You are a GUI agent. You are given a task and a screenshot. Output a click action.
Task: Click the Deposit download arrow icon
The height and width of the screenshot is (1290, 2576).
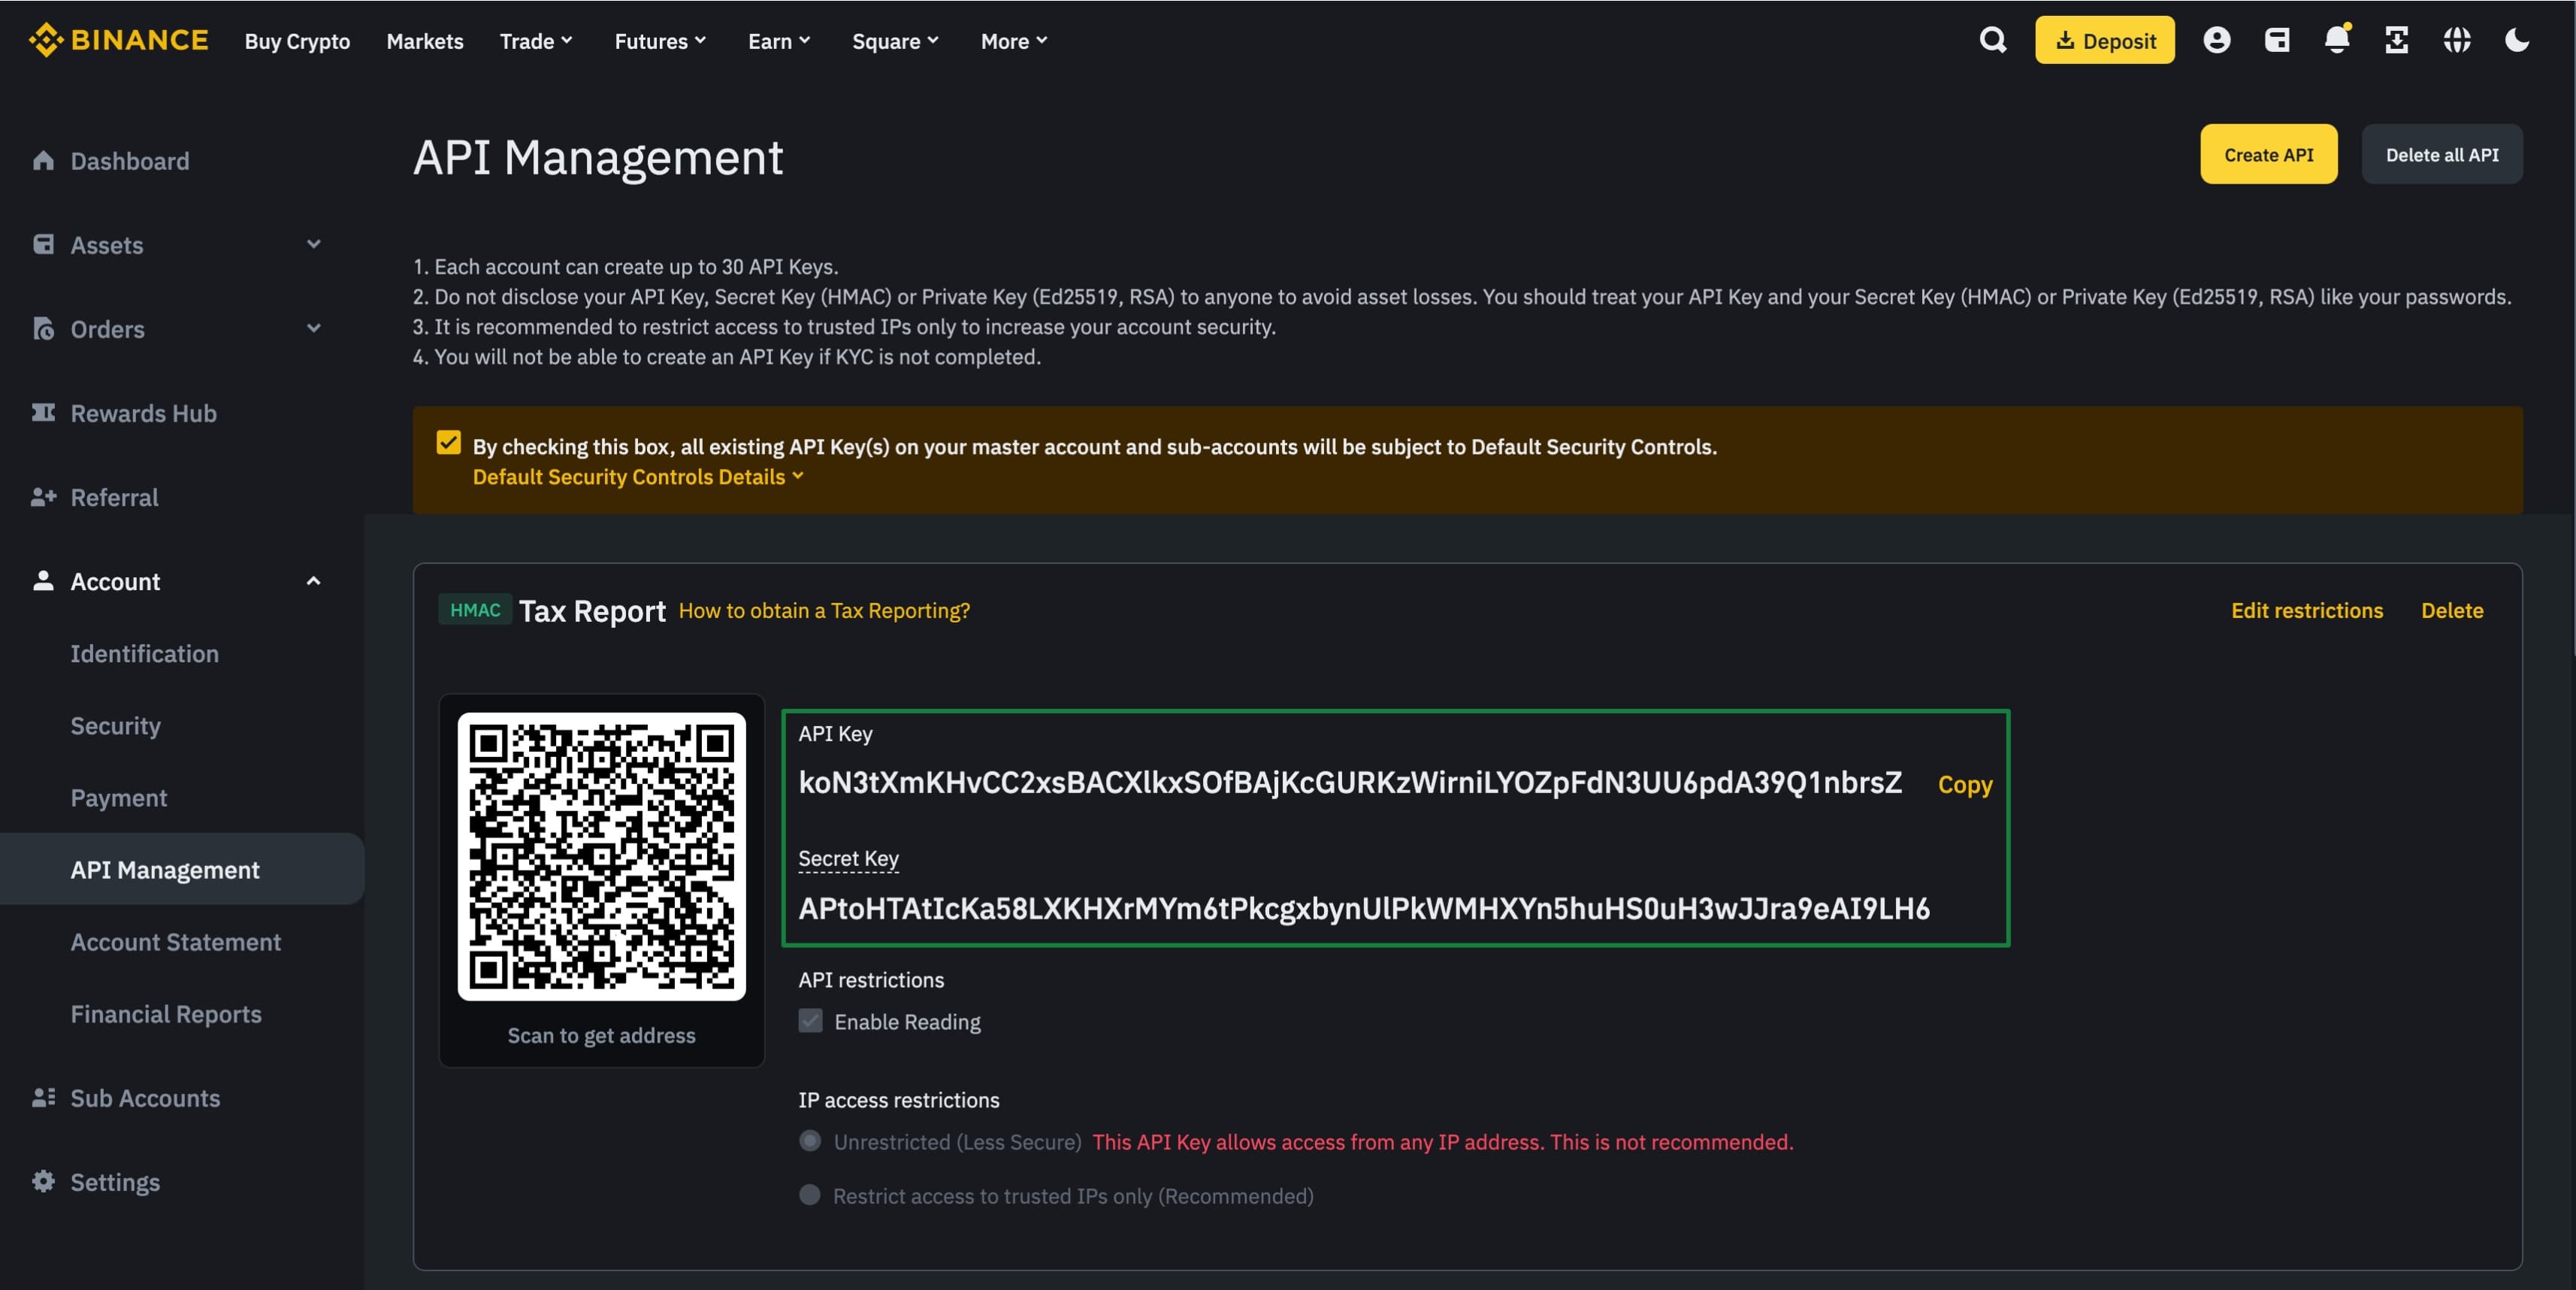coord(2064,41)
